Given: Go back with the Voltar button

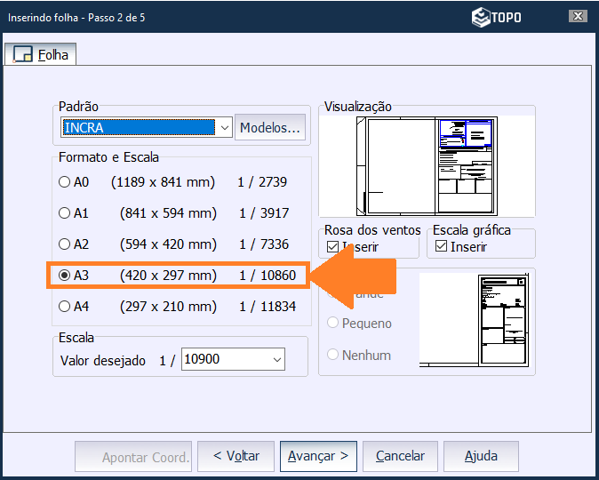Looking at the screenshot, I should pyautogui.click(x=236, y=456).
